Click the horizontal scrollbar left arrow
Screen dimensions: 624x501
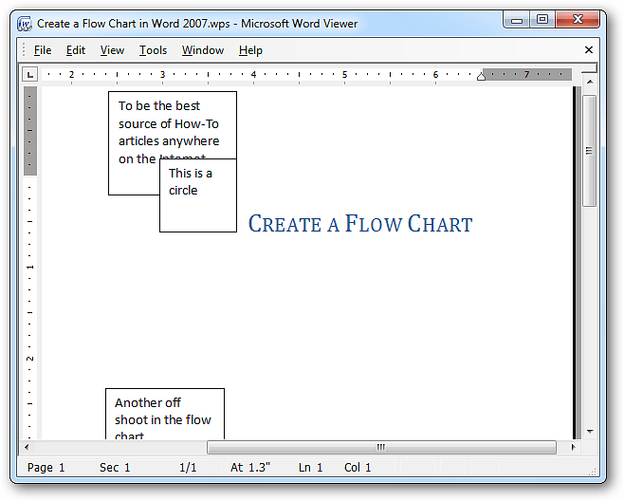tap(28, 447)
